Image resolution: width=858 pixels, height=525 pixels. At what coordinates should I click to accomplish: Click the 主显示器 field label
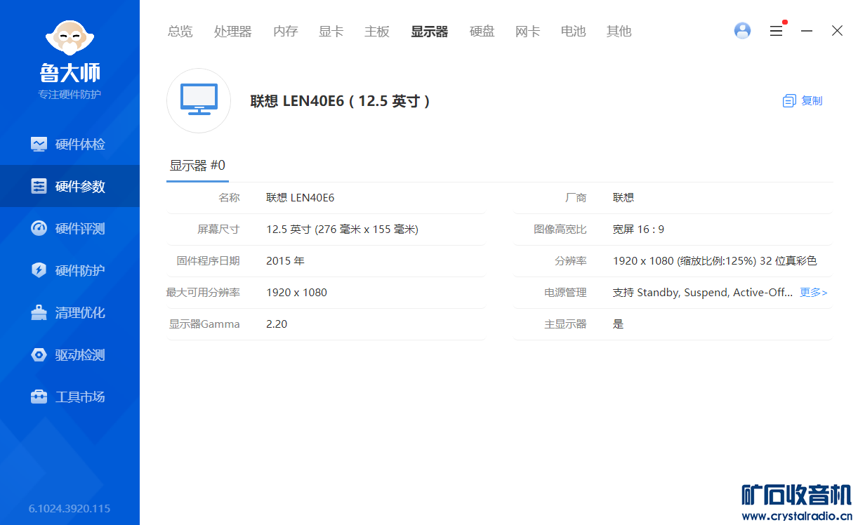(565, 324)
